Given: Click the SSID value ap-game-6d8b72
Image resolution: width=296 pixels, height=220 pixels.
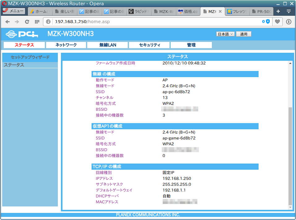Looking at the screenshot, I should (179, 138).
